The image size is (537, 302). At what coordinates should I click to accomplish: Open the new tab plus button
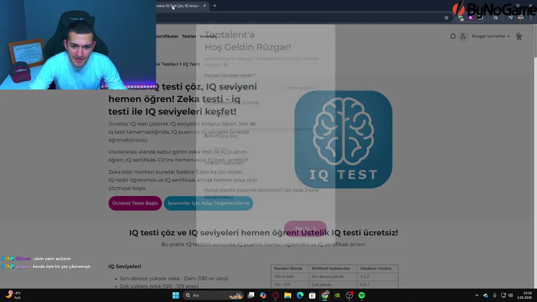pos(215,6)
